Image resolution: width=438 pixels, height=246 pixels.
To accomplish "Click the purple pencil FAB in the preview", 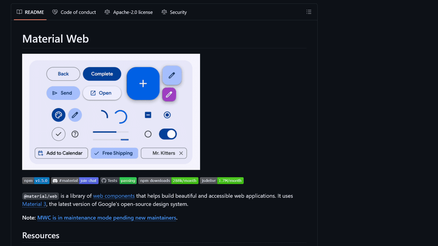I will coord(169,94).
